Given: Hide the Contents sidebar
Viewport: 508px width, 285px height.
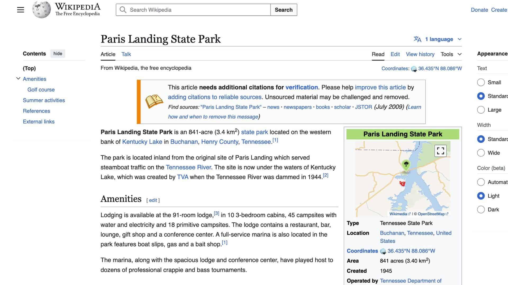Looking at the screenshot, I should click(x=58, y=54).
